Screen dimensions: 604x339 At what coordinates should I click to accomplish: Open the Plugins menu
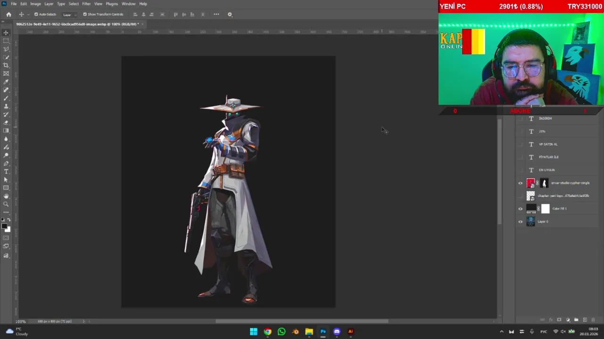click(x=112, y=4)
